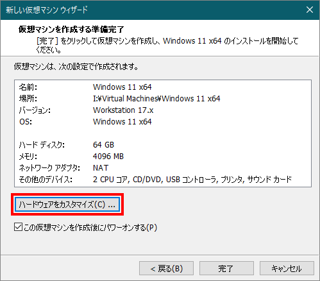Click the その他のデバイス: label
Image resolution: width=320 pixels, height=281 pixels.
point(46,180)
